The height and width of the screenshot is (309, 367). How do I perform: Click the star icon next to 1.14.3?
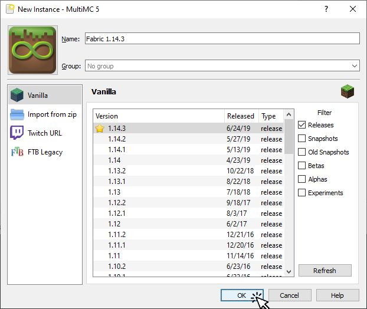[100, 128]
